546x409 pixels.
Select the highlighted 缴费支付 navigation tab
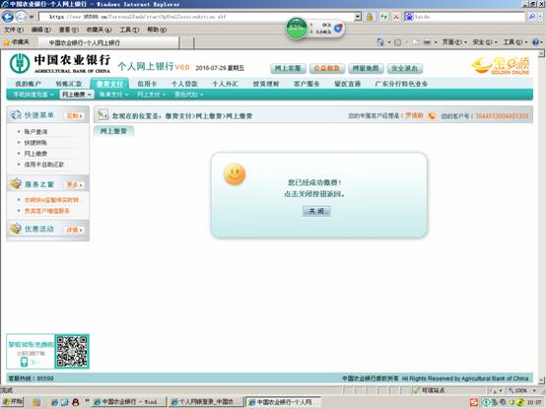tap(109, 84)
